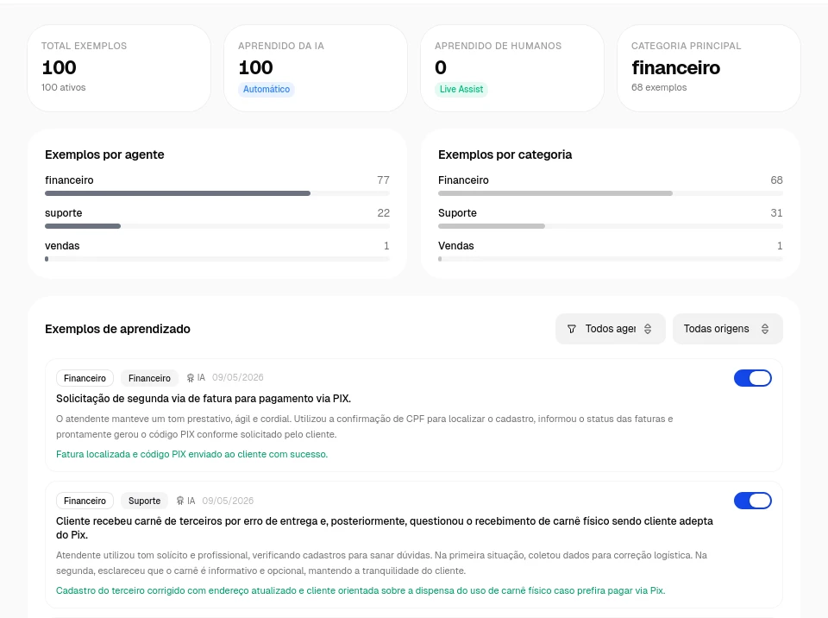This screenshot has height=618, width=828.
Task: Click the Financeiro category progress bar
Action: point(611,193)
